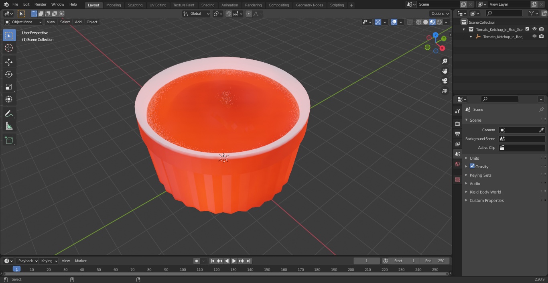Switch perspective/orthographic with grid icon
This screenshot has height=283, width=548.
click(444, 91)
